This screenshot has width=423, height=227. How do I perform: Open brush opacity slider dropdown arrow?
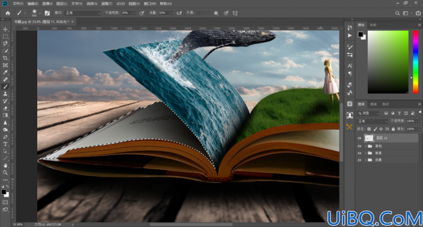point(134,13)
